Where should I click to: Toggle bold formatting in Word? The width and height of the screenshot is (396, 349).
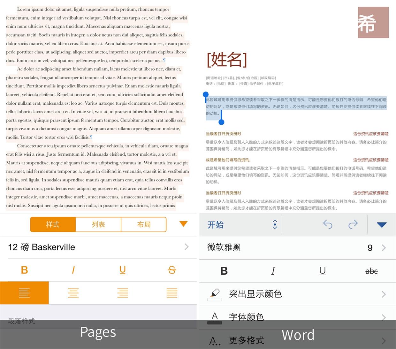224,271
